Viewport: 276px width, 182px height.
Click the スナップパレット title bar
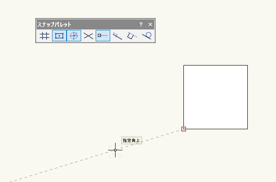(95, 24)
